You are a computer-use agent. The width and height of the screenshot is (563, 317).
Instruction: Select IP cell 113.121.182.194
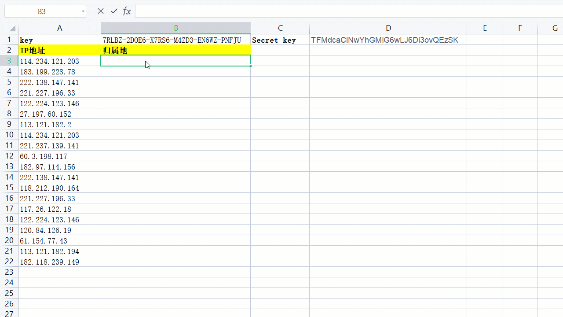tap(60, 251)
